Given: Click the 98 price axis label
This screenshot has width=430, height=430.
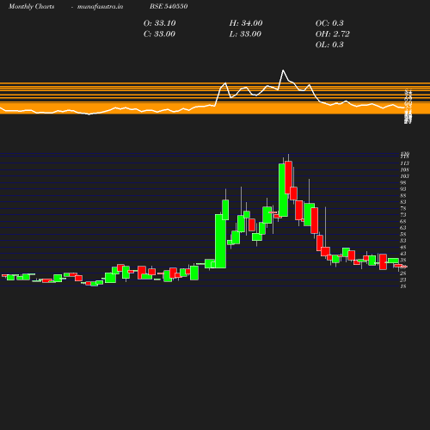Looking at the screenshot, I should click(403, 182).
